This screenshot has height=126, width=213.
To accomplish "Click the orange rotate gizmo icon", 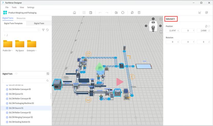I will click(88, 54).
